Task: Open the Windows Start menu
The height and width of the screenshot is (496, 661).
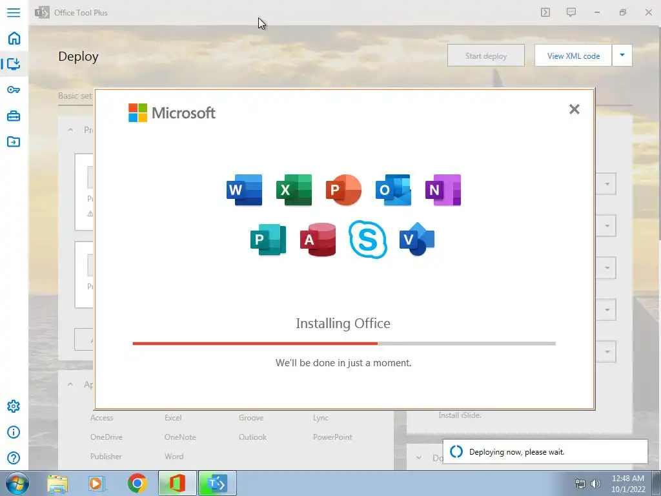Action: point(17,483)
